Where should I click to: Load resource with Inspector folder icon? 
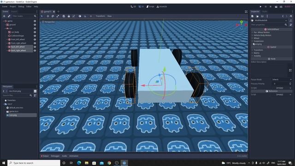[x=257, y=16]
